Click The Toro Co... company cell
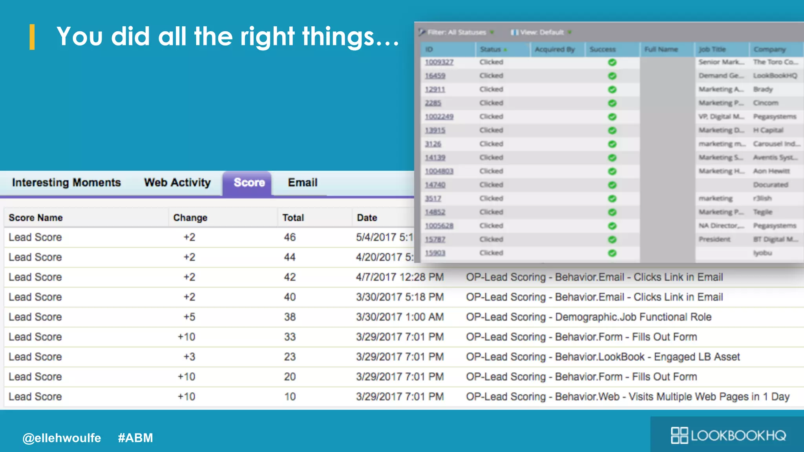The image size is (804, 452). pos(775,62)
